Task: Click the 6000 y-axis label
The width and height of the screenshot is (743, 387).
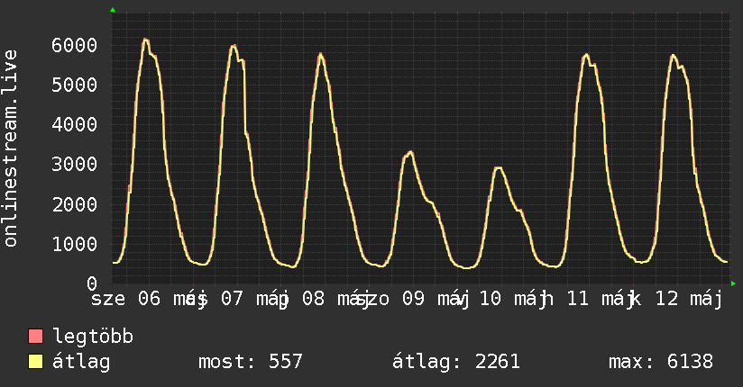Action: coord(75,46)
